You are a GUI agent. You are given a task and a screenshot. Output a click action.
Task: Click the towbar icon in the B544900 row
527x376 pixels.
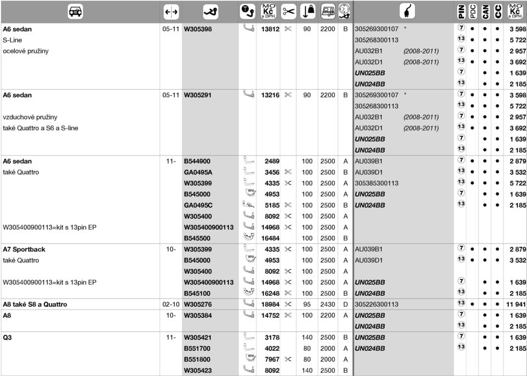(249, 160)
